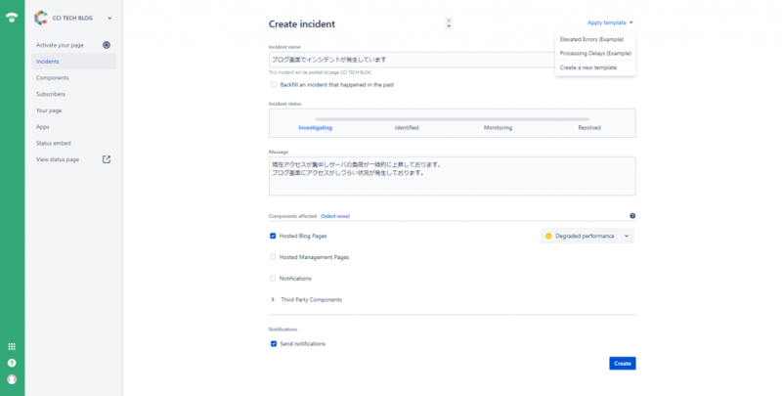Uncheck the Hosted Blog Pages checkbox

[x=273, y=236]
